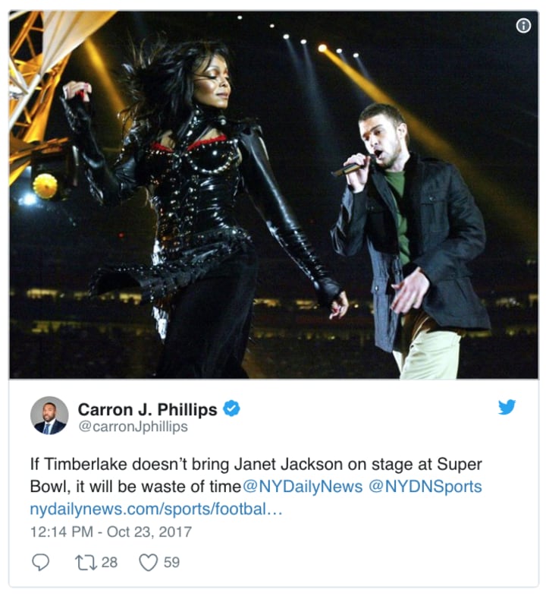View the retweet count 28

(x=109, y=562)
